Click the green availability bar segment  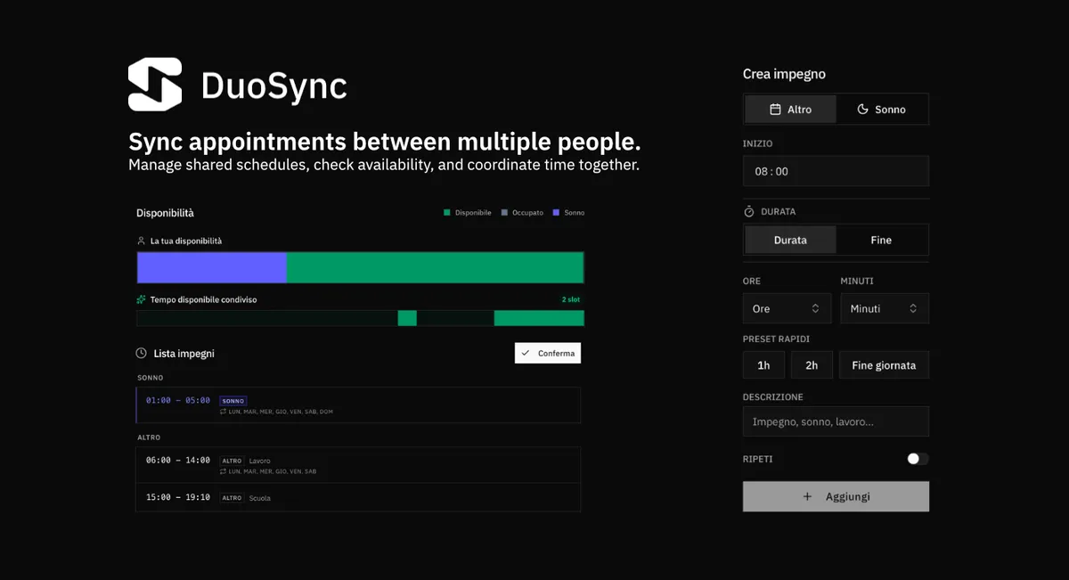(x=437, y=266)
